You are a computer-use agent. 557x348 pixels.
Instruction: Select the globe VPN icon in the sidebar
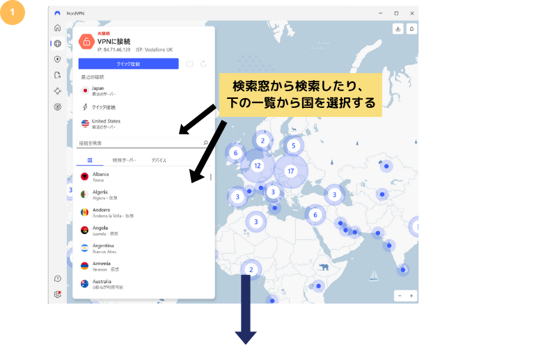pos(58,43)
